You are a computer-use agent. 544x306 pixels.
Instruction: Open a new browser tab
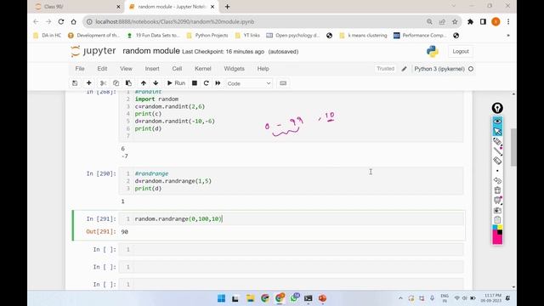click(227, 7)
